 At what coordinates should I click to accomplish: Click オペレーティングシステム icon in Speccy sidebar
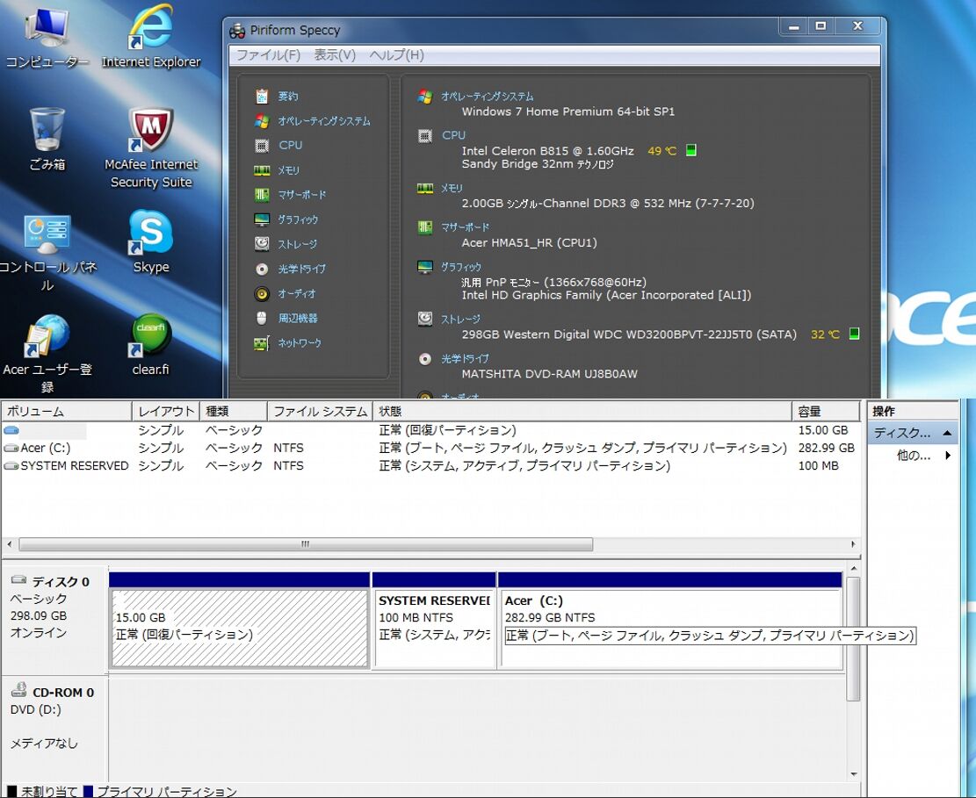262,120
